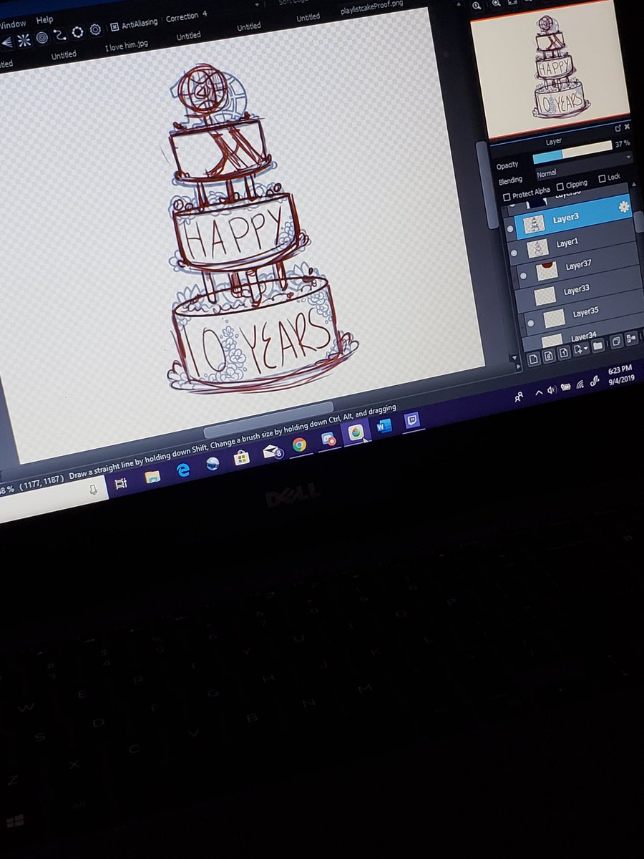Toggle visibility of Layer37
This screenshot has width=644, height=859.
(524, 276)
